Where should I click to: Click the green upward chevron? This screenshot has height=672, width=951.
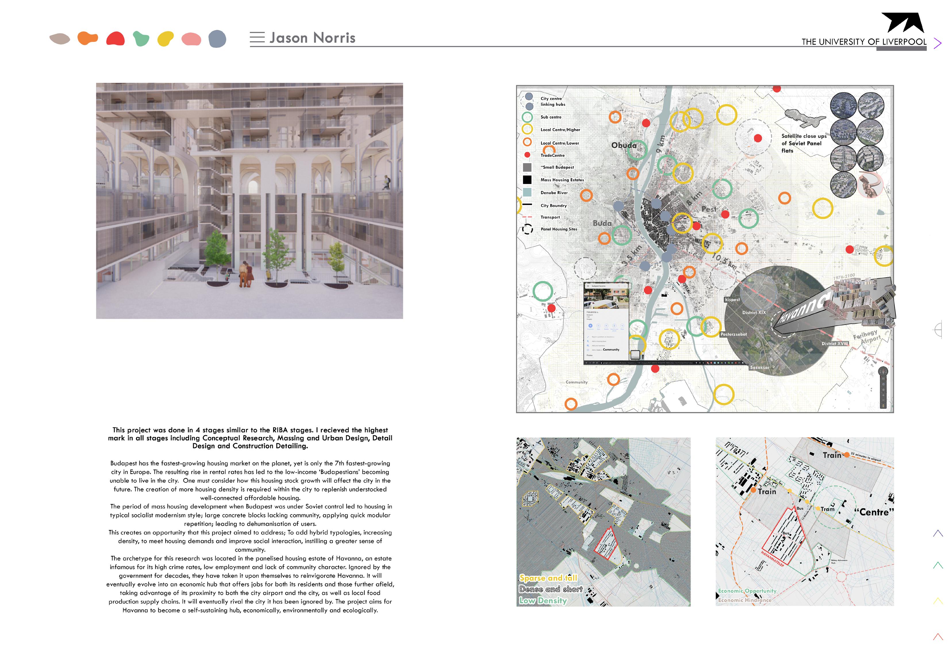pyautogui.click(x=938, y=565)
